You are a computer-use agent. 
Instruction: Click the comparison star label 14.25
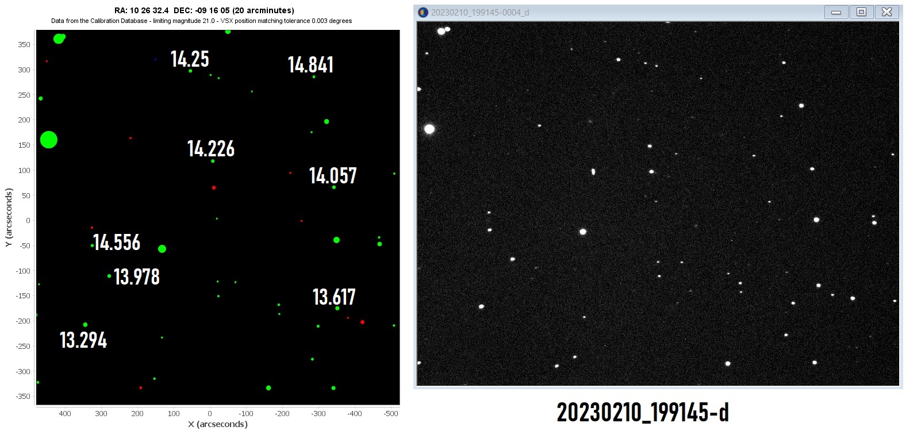coord(190,59)
